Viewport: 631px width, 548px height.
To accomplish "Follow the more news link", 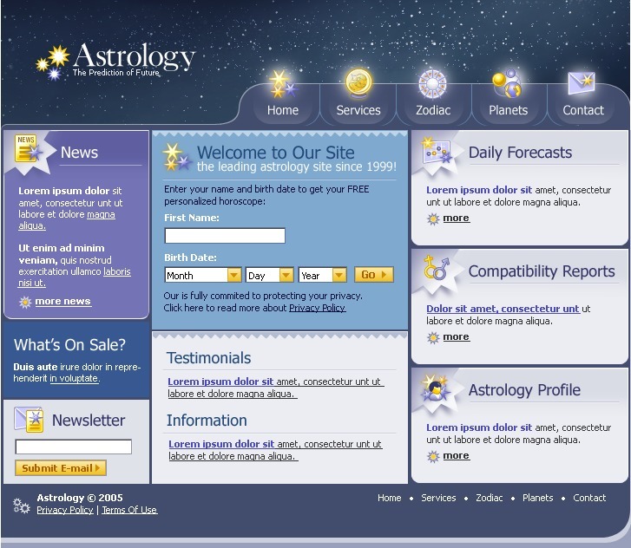I will (62, 302).
